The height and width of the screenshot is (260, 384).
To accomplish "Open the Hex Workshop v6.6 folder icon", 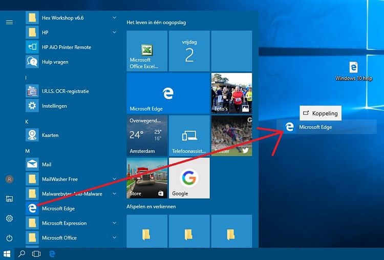I will click(32, 17).
